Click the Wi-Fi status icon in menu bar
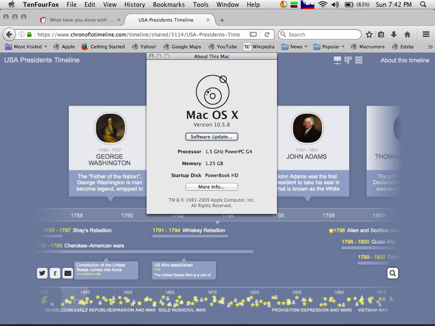Screen dimensions: 435x326 click(323, 4)
